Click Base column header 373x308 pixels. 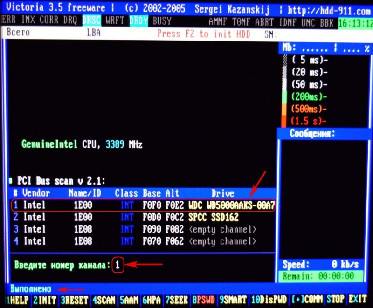click(x=152, y=193)
